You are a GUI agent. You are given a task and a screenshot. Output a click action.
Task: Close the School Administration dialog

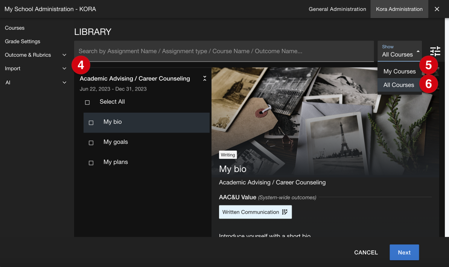tap(437, 9)
